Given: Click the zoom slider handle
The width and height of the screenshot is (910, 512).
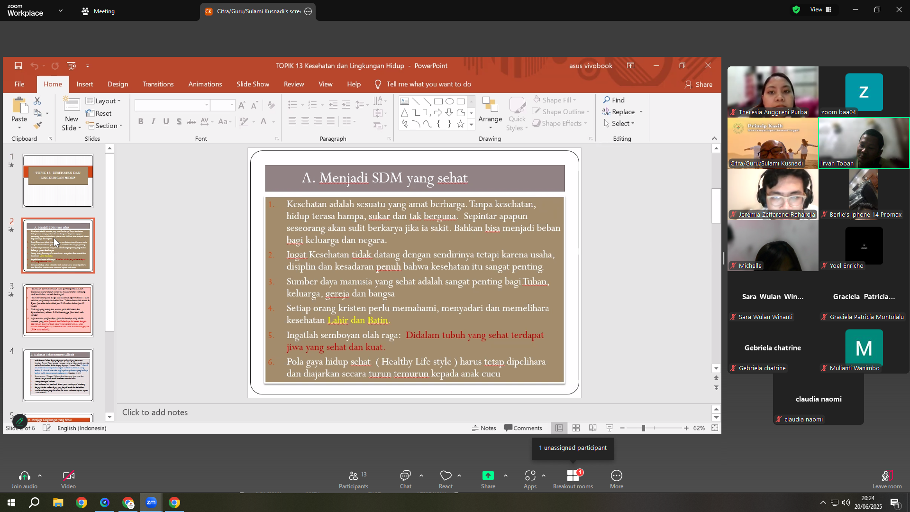Looking at the screenshot, I should coord(643,428).
